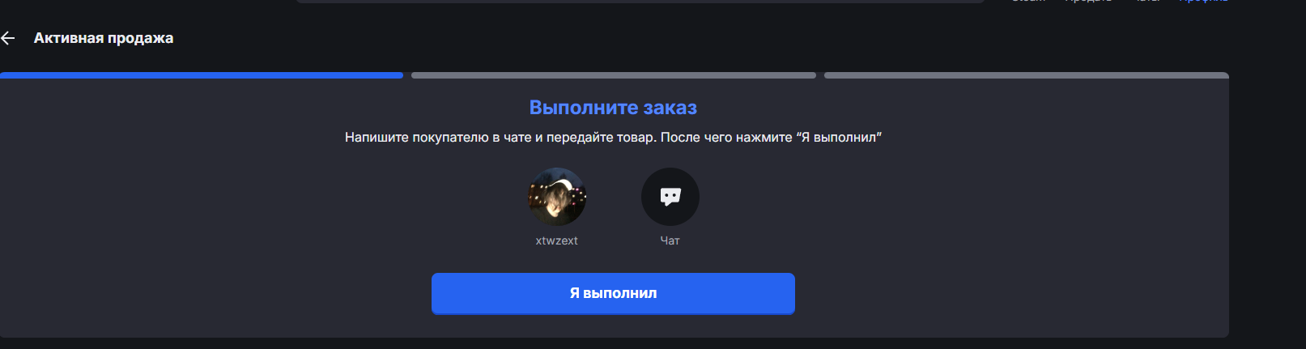Open the blue «Профиль» top navigation item
This screenshot has width=1306, height=349.
(1204, 2)
